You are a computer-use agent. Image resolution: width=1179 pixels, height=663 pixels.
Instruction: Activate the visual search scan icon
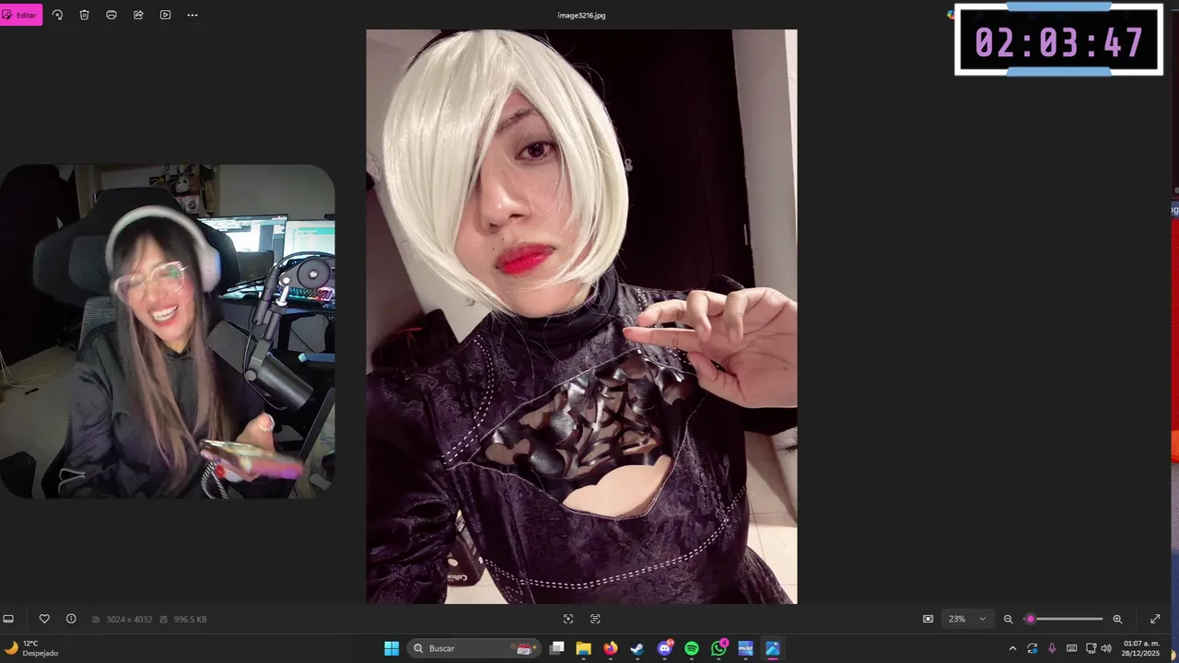click(568, 619)
